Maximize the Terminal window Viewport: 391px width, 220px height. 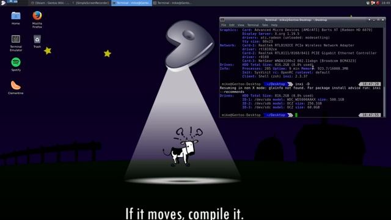coord(378,20)
